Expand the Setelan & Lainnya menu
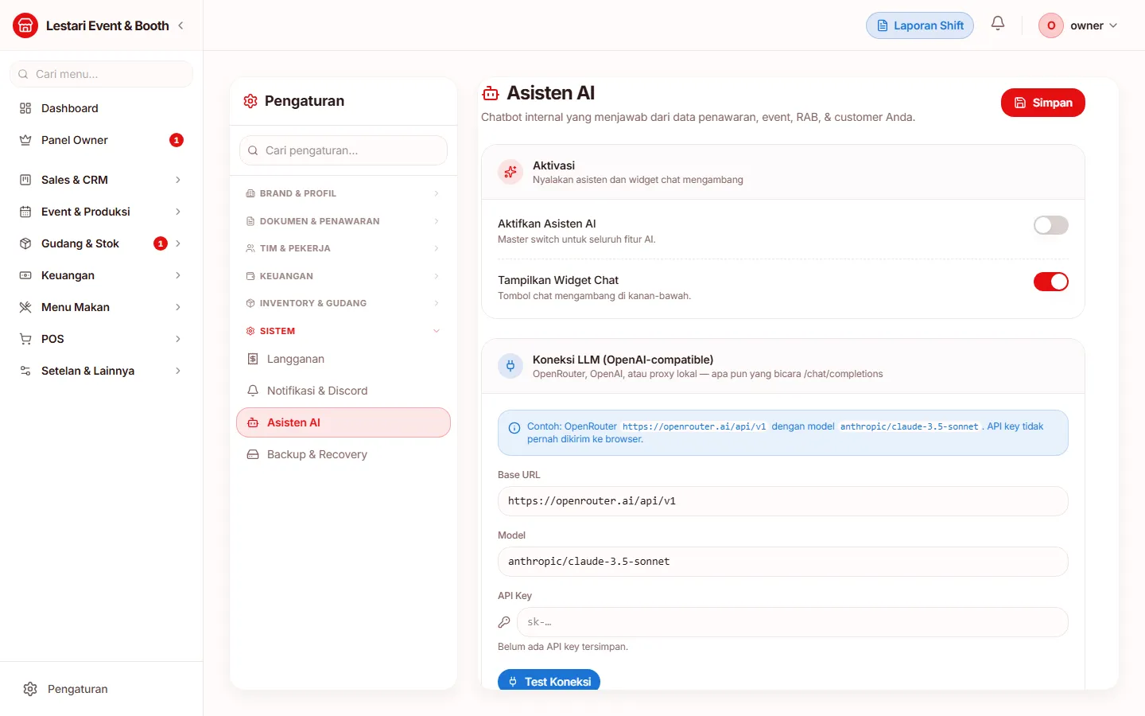 pyautogui.click(x=101, y=371)
